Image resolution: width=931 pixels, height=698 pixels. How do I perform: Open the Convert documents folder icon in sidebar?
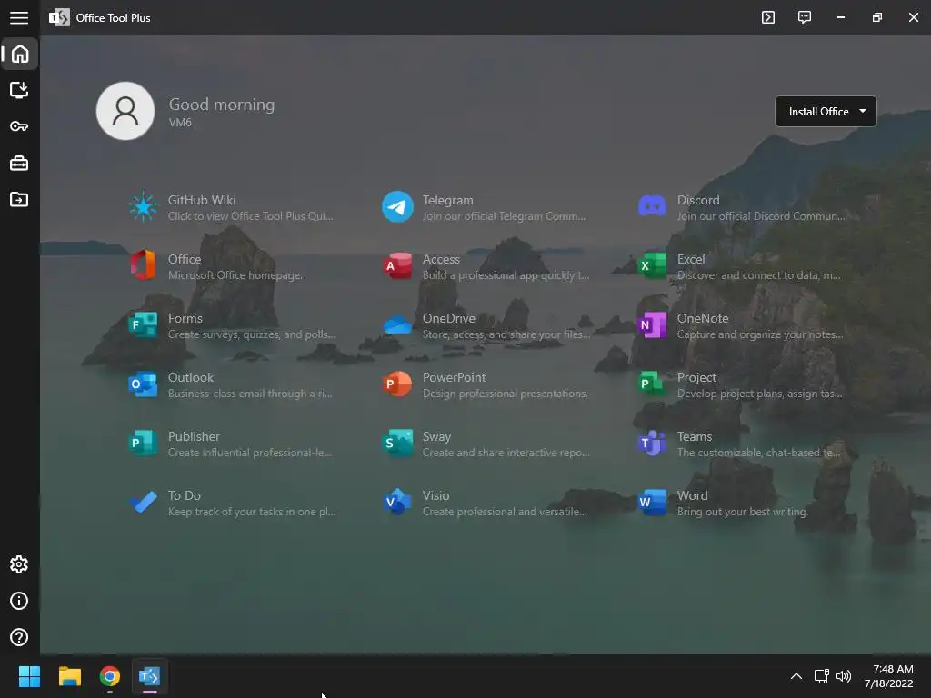19,199
